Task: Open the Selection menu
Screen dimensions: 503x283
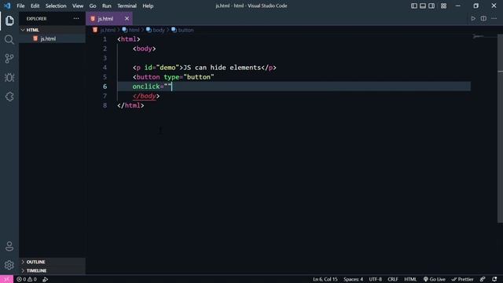Action: [56, 6]
